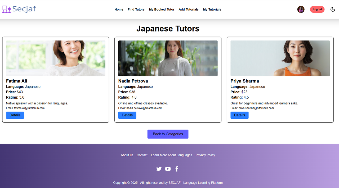Screen dimensions: 339x188
Task: View Details for Priya Sharma
Action: [x=240, y=115]
